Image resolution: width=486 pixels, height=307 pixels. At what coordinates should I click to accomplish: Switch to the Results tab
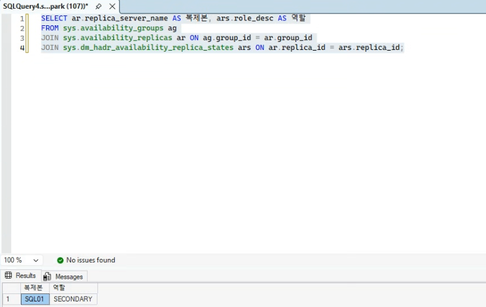click(21, 276)
